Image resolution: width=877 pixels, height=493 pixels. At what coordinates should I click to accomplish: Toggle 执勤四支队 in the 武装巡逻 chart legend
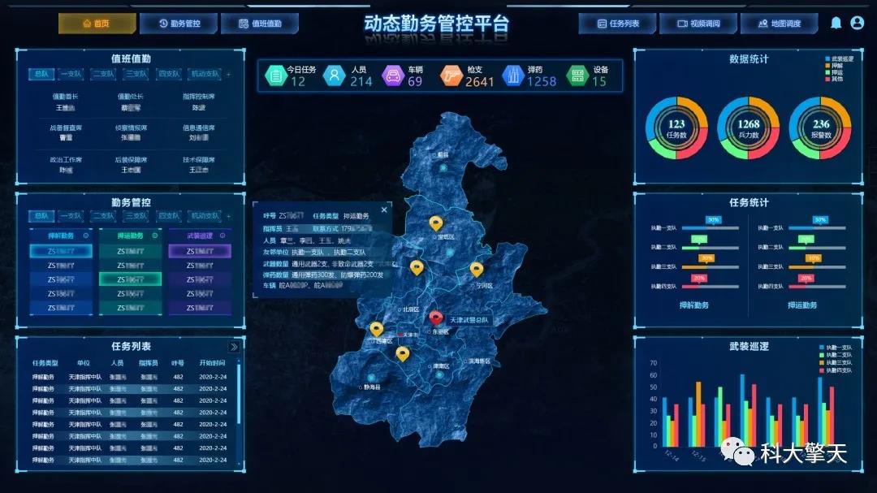pyautogui.click(x=836, y=370)
